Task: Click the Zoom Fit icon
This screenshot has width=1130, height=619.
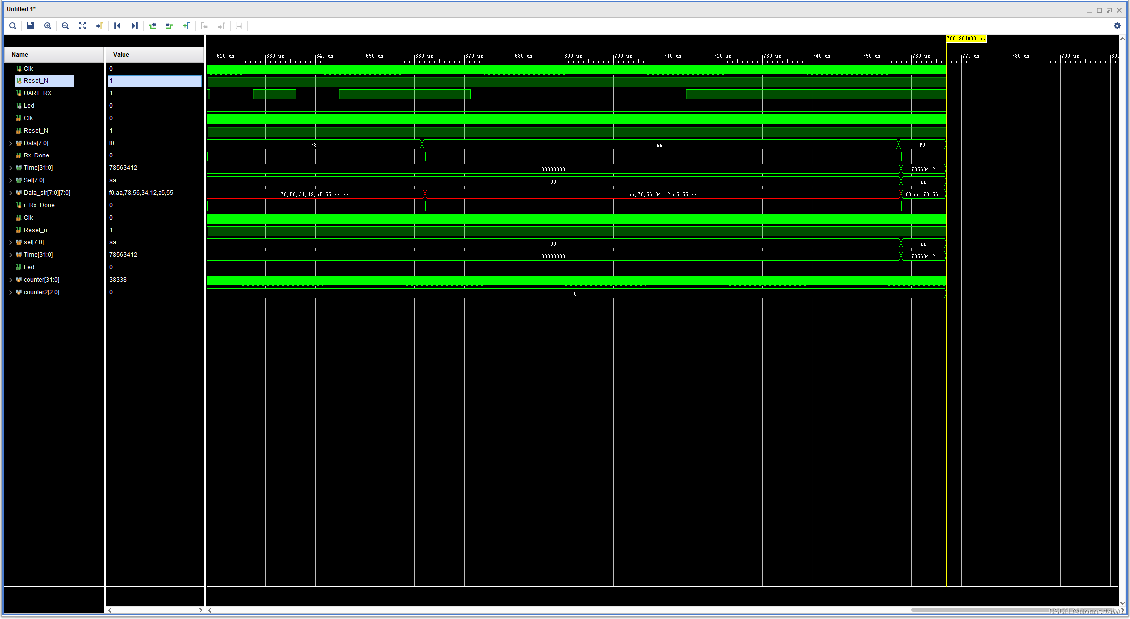Action: (82, 26)
